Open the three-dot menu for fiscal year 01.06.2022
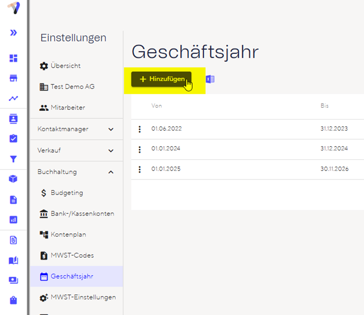The height and width of the screenshot is (315, 364). (140, 129)
